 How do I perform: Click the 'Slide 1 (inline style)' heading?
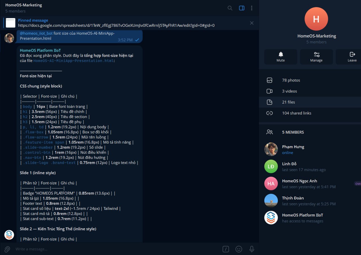(38, 173)
